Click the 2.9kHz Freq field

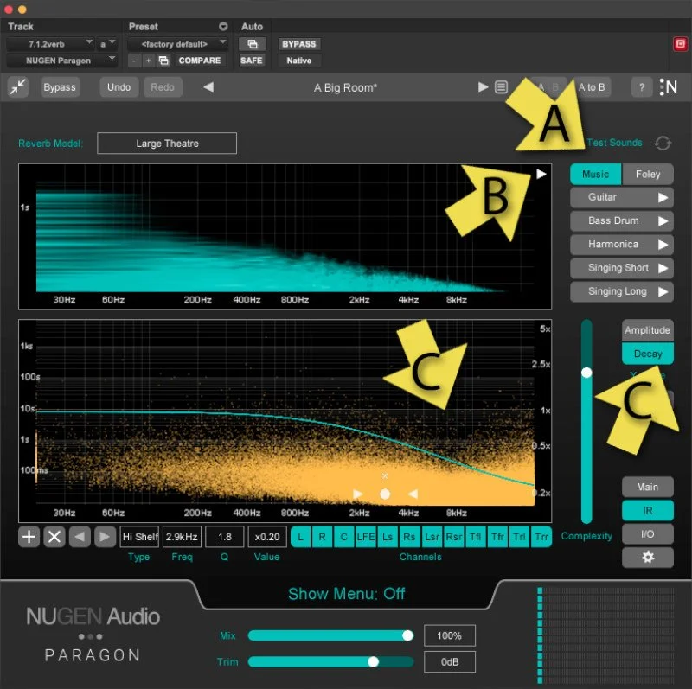click(x=182, y=537)
